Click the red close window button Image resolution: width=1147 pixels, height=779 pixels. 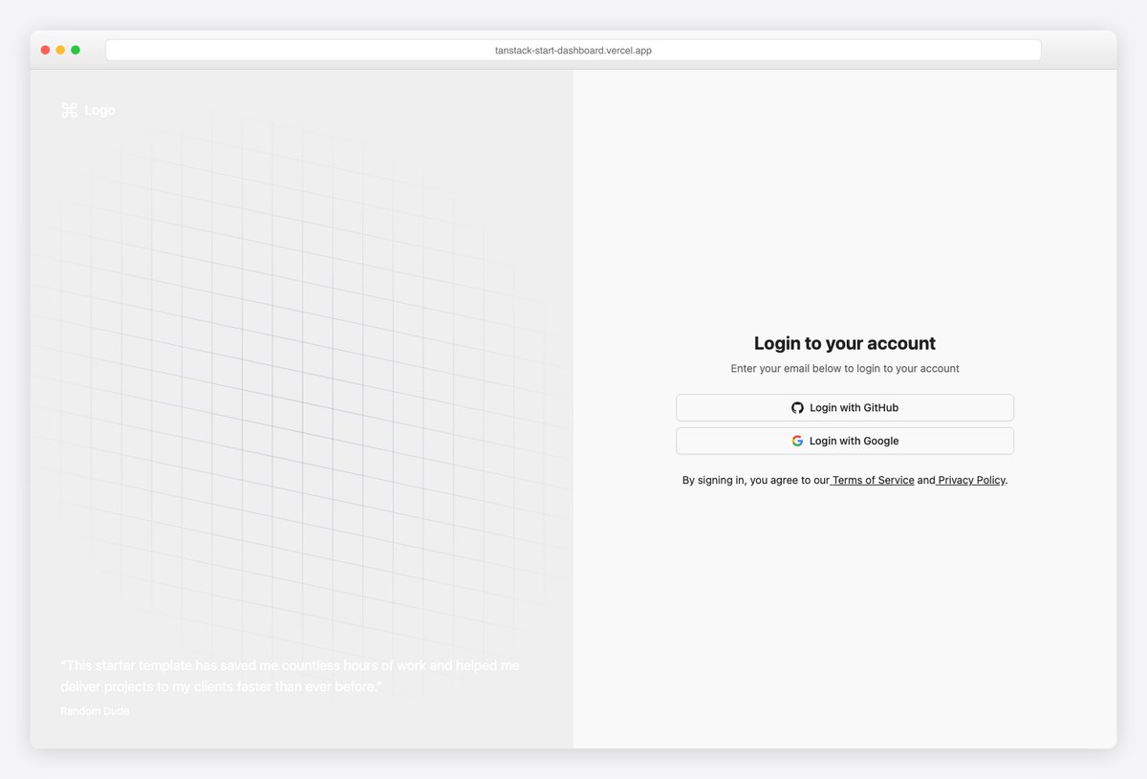45,51
